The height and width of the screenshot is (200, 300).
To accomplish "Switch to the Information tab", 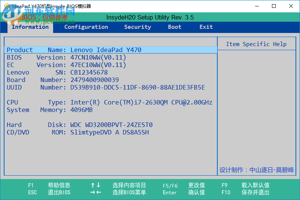I will (30, 27).
